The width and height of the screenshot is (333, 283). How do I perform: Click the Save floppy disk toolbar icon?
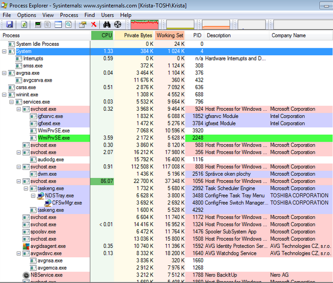click(x=10, y=25)
